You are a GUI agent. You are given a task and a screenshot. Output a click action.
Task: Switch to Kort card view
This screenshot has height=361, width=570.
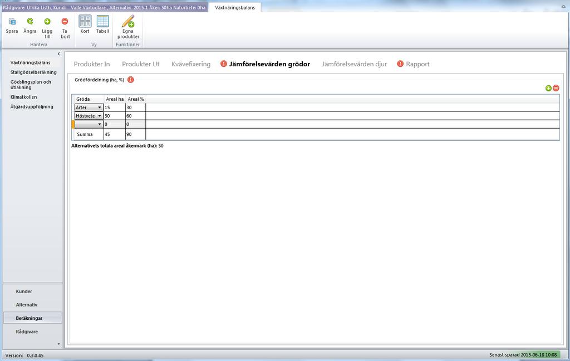click(85, 25)
